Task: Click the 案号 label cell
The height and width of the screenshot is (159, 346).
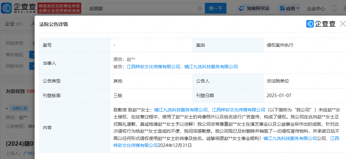Action: coord(75,45)
